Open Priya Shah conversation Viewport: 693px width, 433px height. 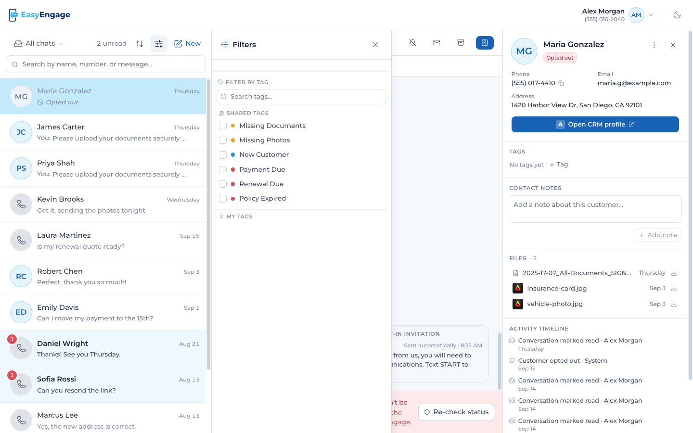[x=103, y=168]
